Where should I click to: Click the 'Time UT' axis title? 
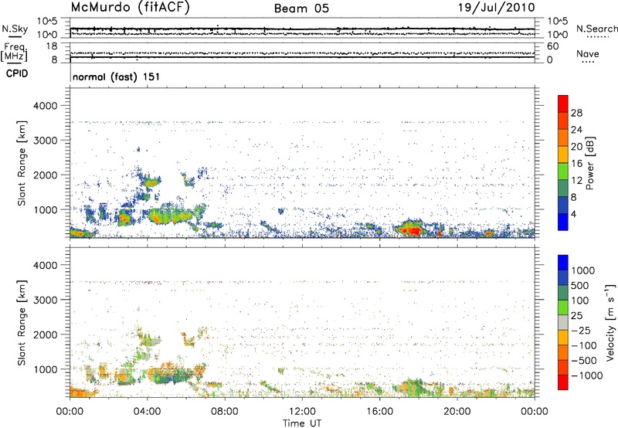[302, 423]
